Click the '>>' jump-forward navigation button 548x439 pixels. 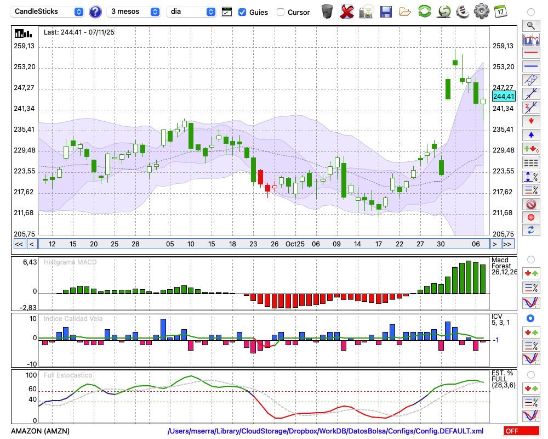coord(507,244)
